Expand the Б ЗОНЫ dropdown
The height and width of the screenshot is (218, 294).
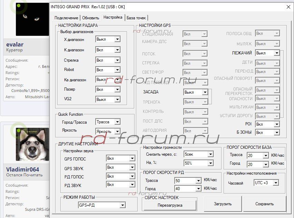[x=276, y=132]
